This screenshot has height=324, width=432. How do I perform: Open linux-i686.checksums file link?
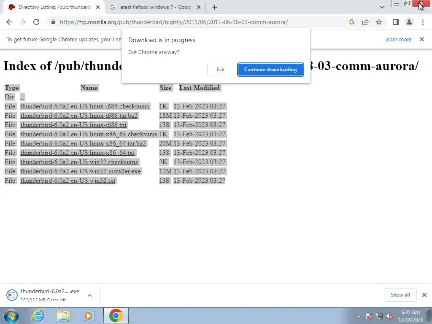(x=84, y=106)
